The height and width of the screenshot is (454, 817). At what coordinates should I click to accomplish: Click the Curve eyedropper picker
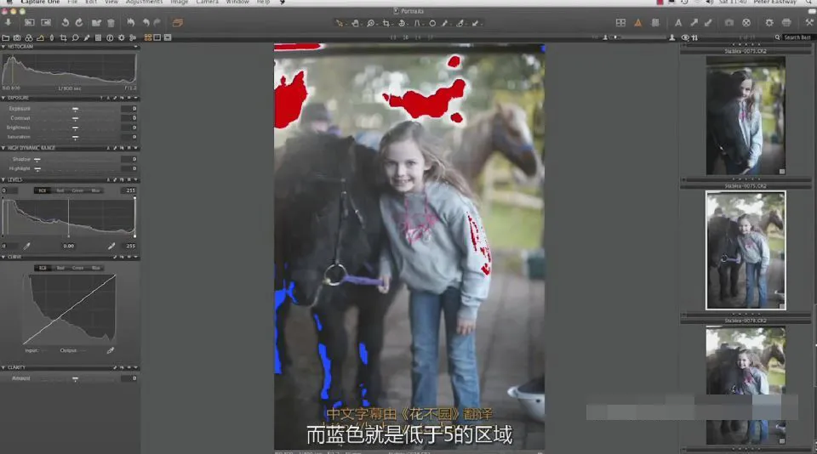pyautogui.click(x=111, y=350)
